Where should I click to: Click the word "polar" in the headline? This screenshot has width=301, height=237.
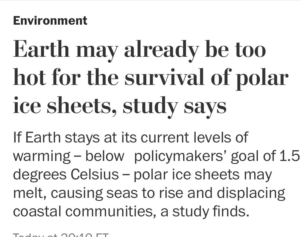(262, 79)
